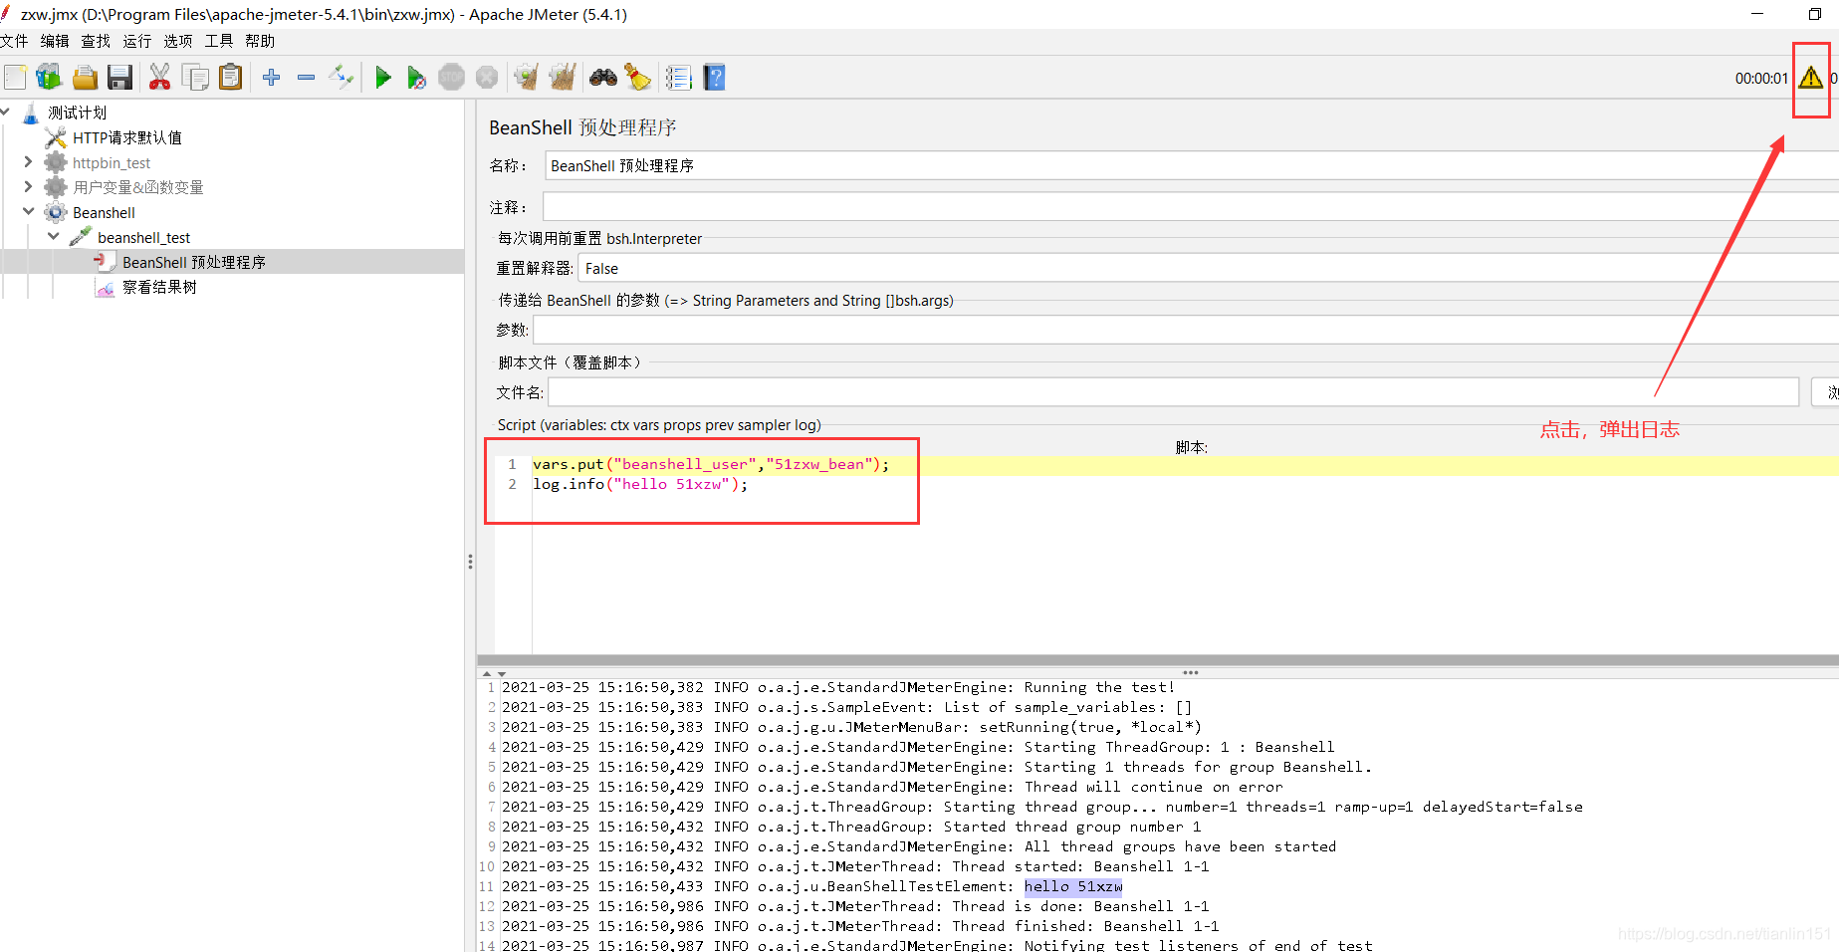Click log line Thread is done: Beanshell 1-1
The image size is (1839, 952).
tap(855, 906)
